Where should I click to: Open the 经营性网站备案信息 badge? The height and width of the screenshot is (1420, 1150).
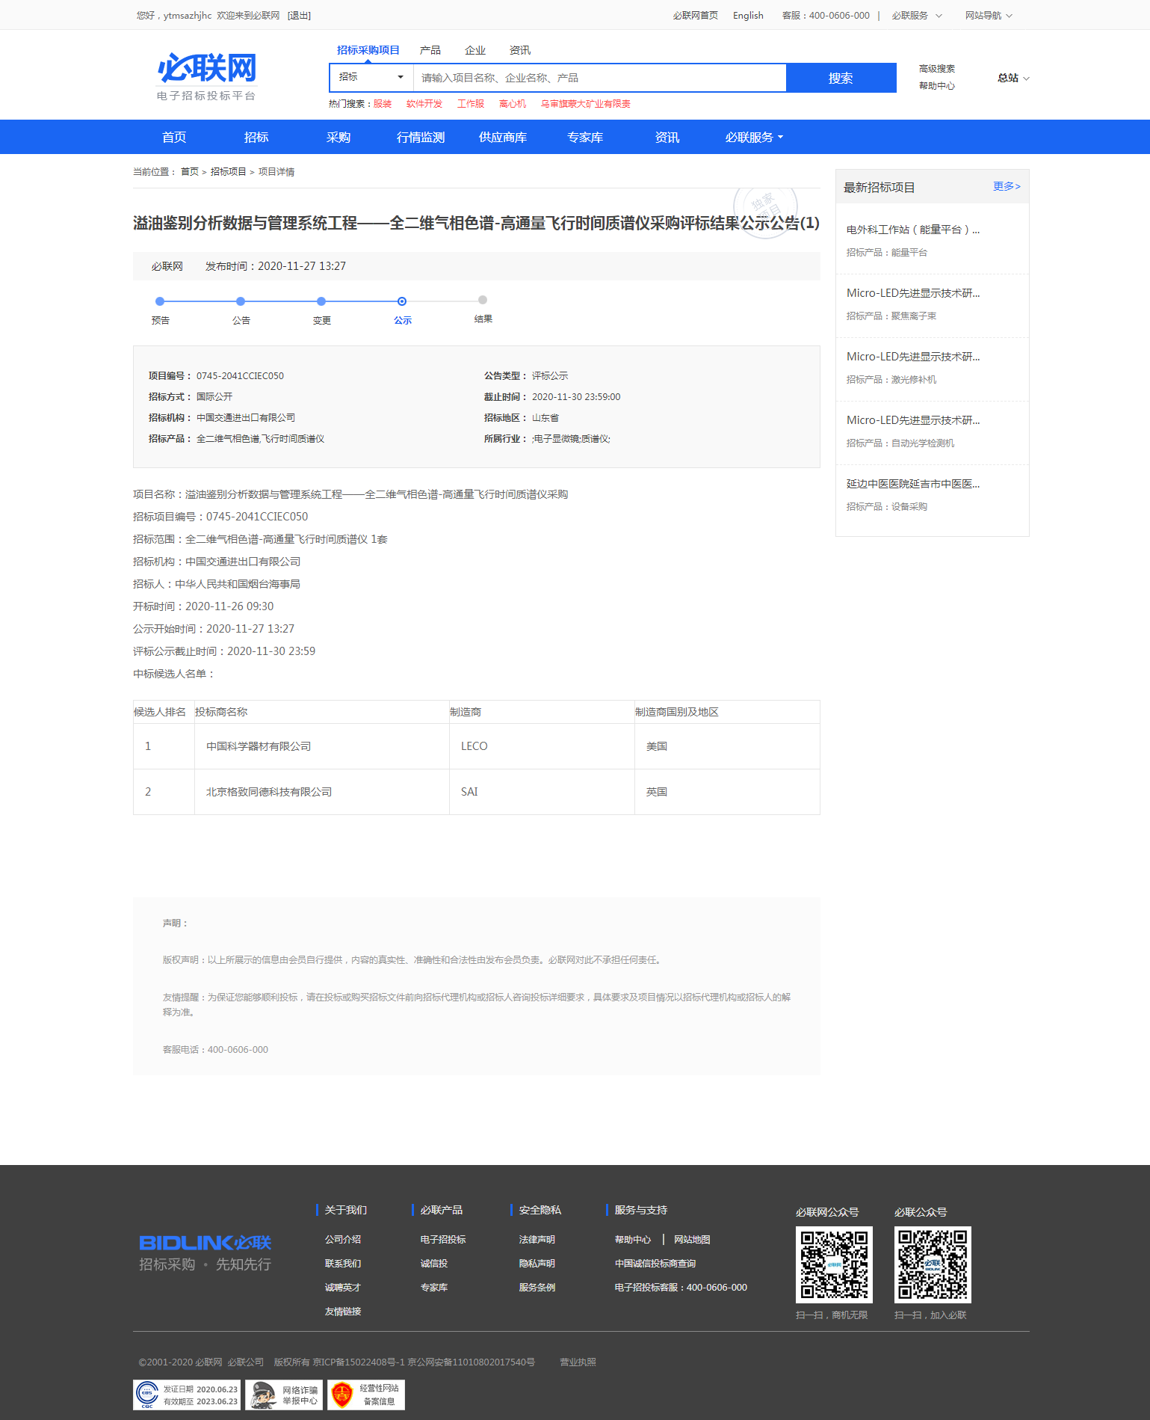click(x=366, y=1395)
